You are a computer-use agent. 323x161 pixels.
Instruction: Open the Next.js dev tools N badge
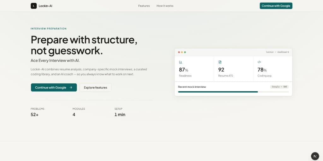coord(315,156)
